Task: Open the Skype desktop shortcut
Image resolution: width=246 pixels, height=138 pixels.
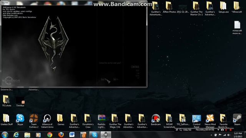Action: pyautogui.click(x=20, y=120)
